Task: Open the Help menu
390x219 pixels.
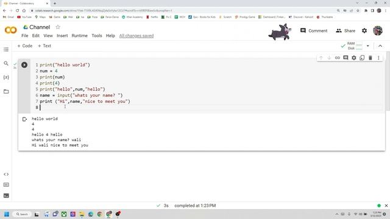Action: [110, 36]
